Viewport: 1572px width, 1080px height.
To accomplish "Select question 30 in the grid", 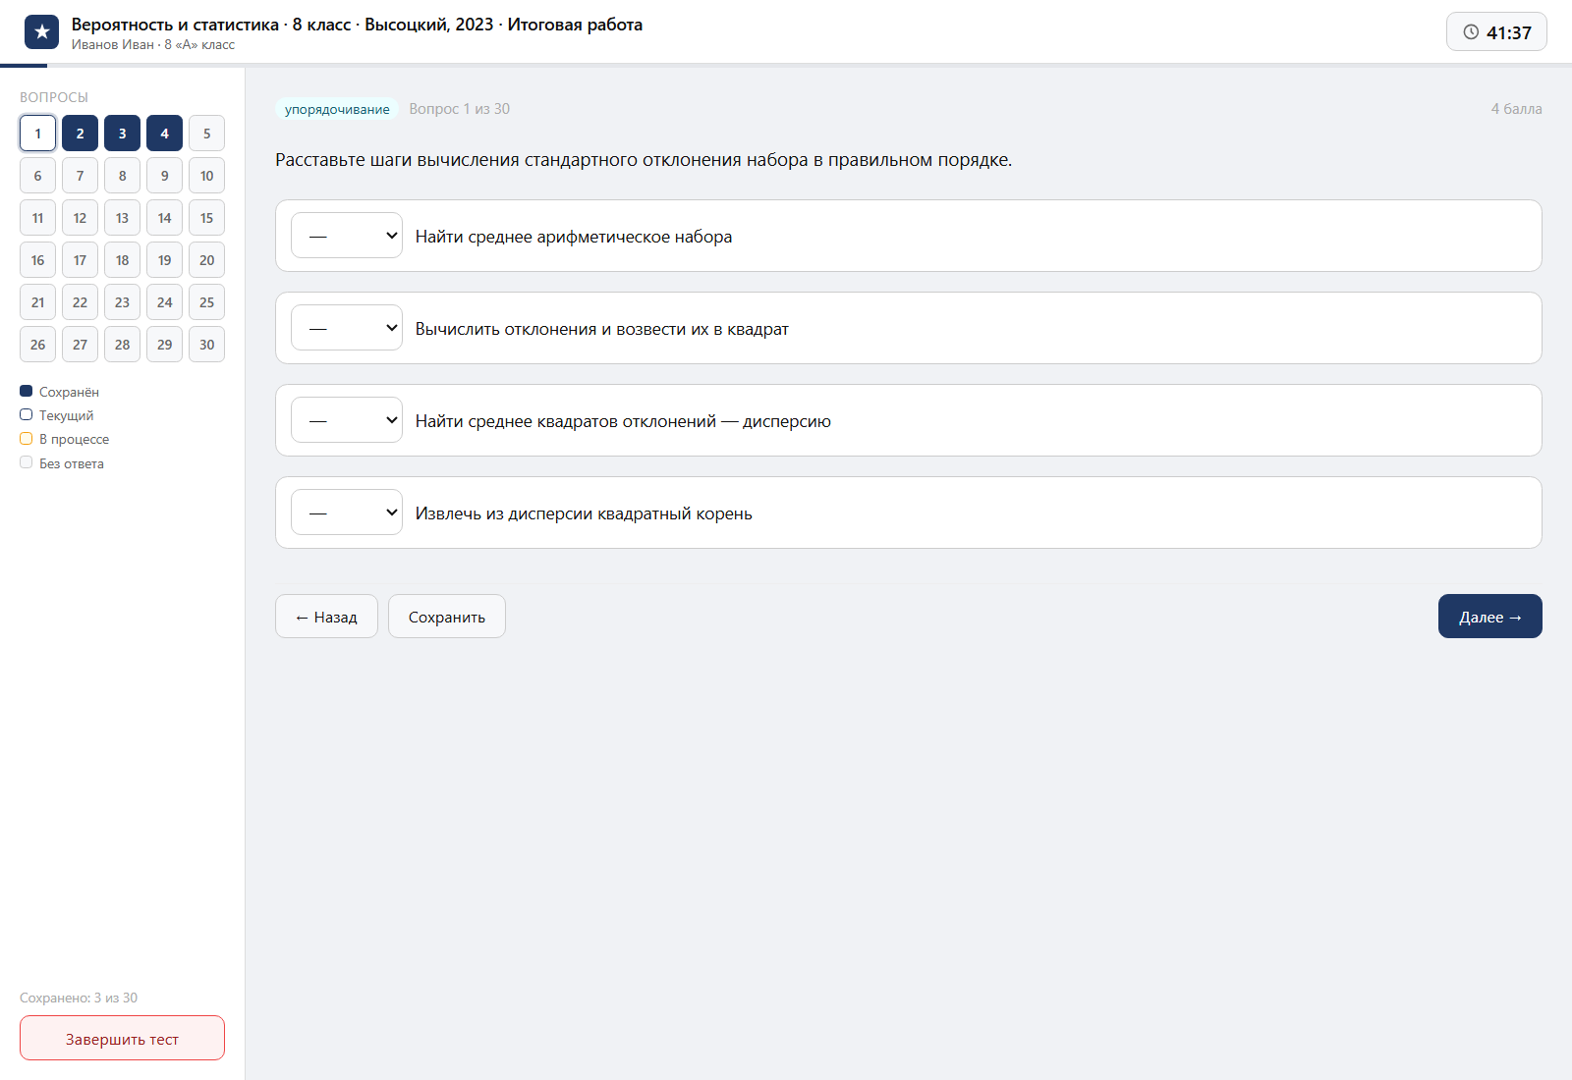I will (x=206, y=345).
